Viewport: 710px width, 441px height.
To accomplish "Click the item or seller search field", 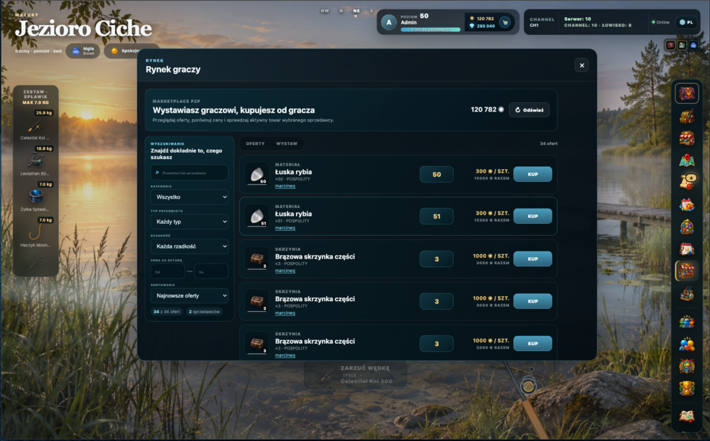I will (x=190, y=173).
